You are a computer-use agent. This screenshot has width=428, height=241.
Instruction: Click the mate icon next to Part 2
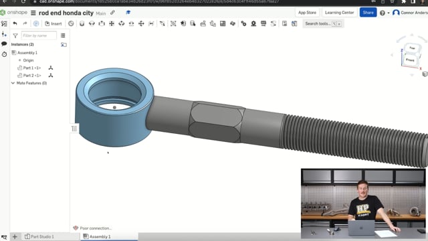51,76
